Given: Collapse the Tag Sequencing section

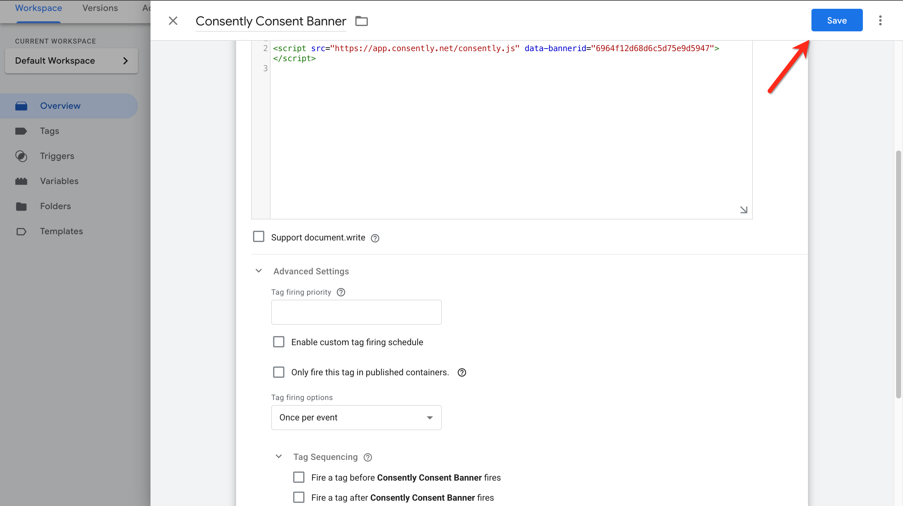Looking at the screenshot, I should pyautogui.click(x=279, y=456).
